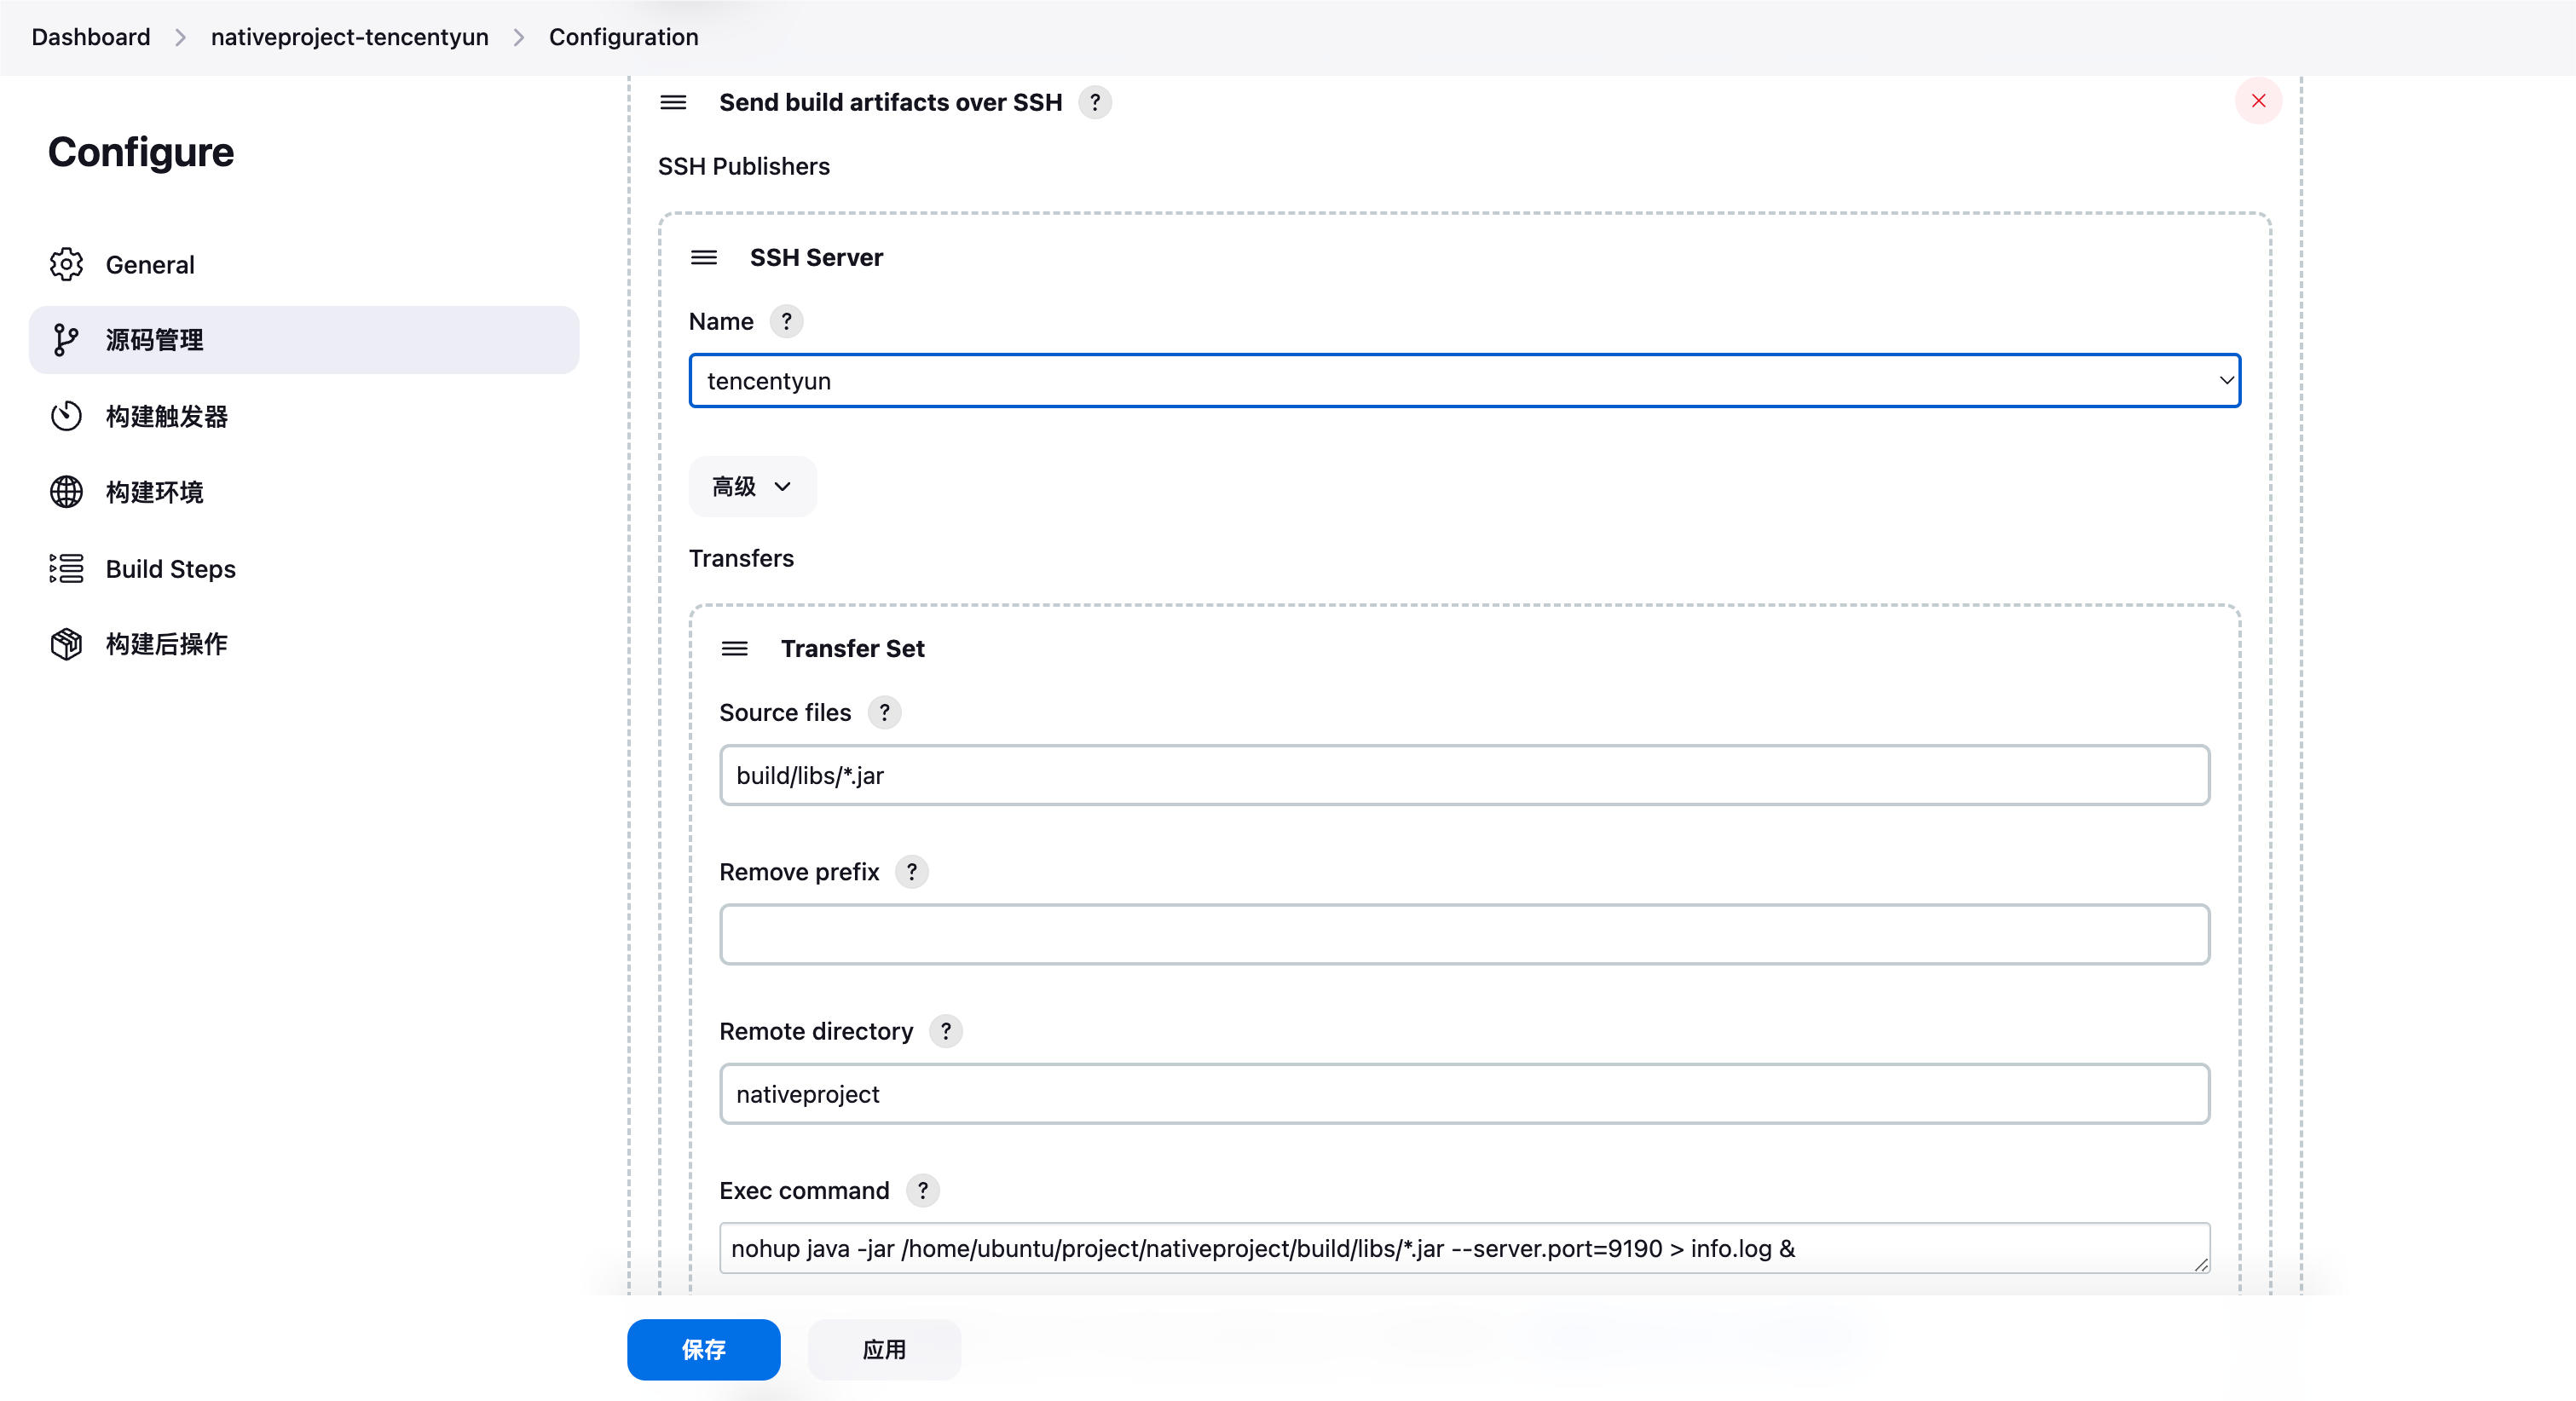This screenshot has height=1401, width=2576.
Task: Go to Build Steps section
Action: 304,568
